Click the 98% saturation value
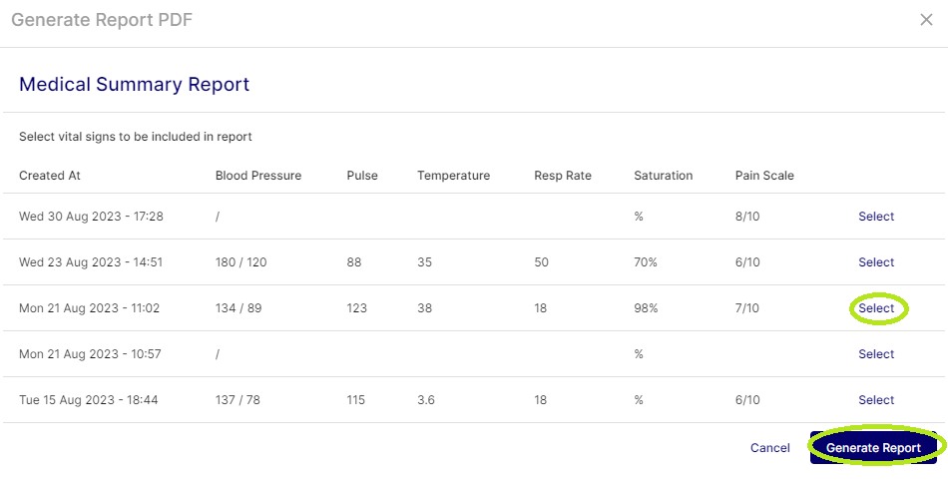The image size is (948, 480). pos(646,308)
